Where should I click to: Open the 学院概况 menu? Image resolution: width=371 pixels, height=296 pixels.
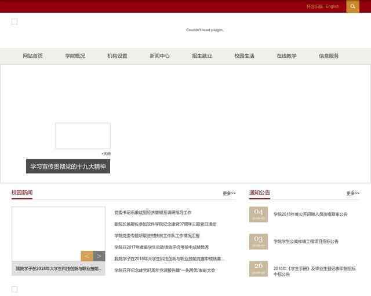point(75,56)
